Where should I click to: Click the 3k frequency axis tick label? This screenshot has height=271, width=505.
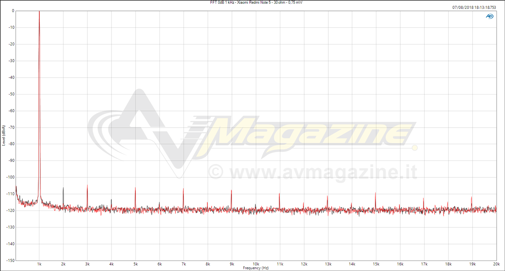(x=87, y=264)
